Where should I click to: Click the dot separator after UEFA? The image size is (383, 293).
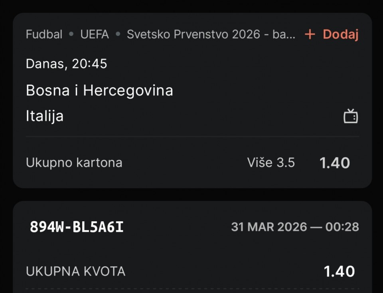coord(118,35)
